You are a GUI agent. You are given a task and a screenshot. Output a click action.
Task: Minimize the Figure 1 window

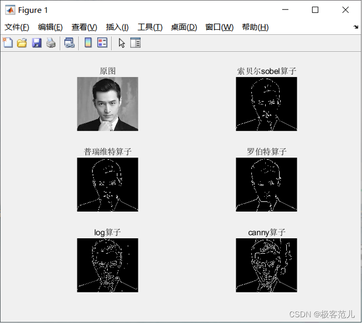285,10
